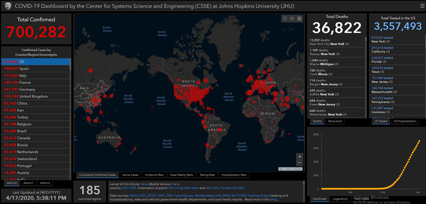Screen dimensions: 426x204
Task: Open the bookmarks icon on map
Action: [285, 19]
